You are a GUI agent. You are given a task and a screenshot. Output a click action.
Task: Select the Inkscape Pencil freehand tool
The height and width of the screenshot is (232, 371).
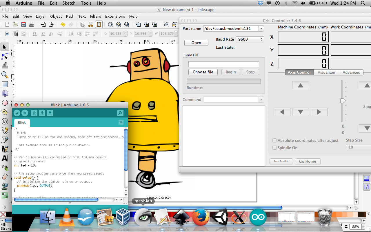click(5, 130)
